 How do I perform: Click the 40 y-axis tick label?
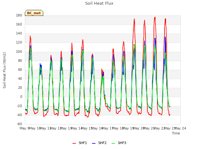[20, 79]
